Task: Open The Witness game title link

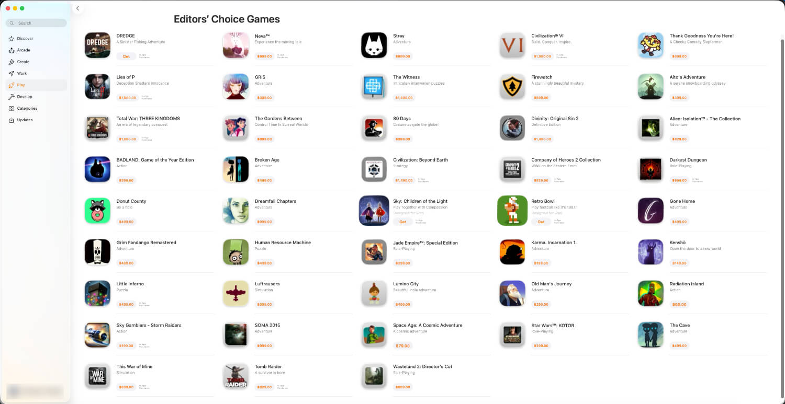Action: [407, 77]
